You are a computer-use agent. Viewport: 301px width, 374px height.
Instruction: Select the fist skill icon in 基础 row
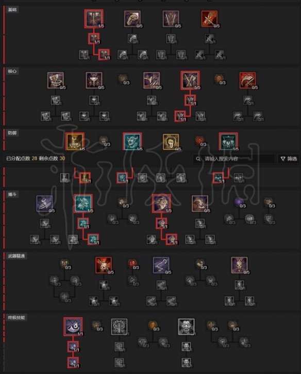click(132, 19)
